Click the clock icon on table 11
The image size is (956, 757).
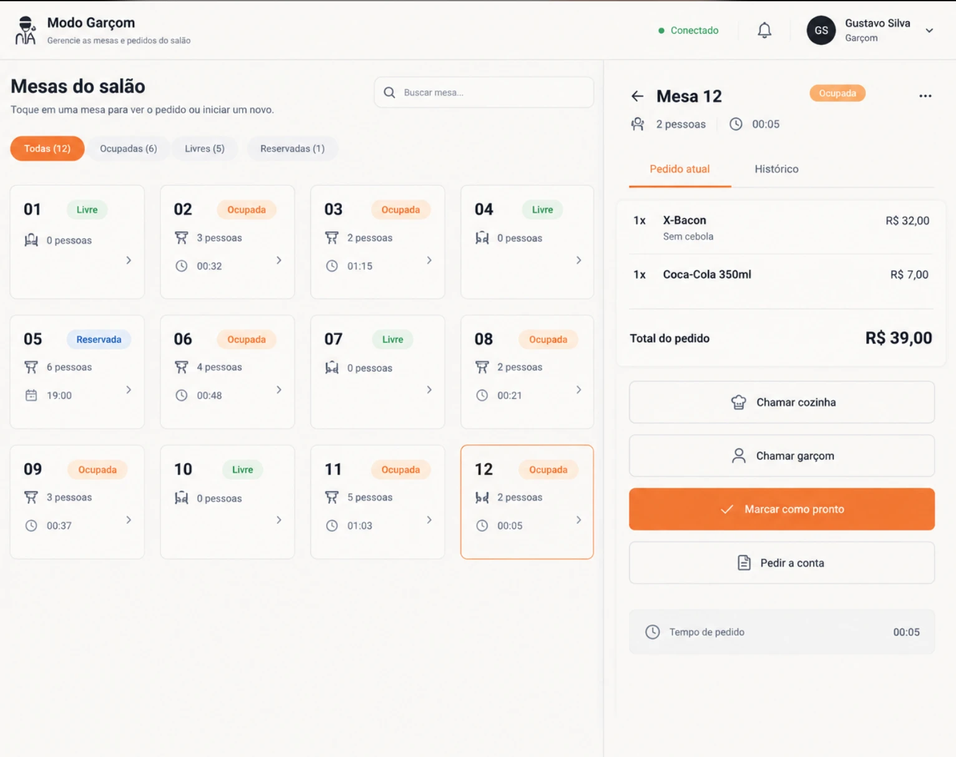[332, 526]
